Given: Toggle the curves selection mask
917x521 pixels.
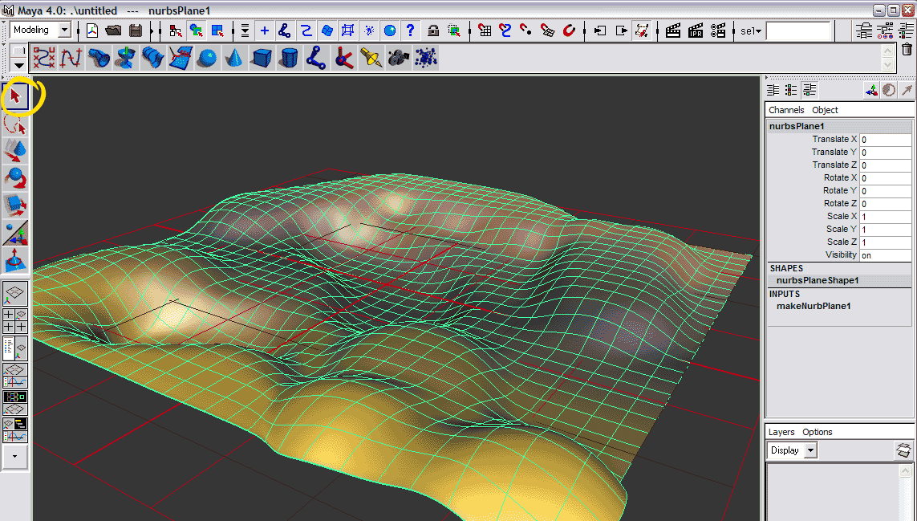Looking at the screenshot, I should pyautogui.click(x=306, y=31).
